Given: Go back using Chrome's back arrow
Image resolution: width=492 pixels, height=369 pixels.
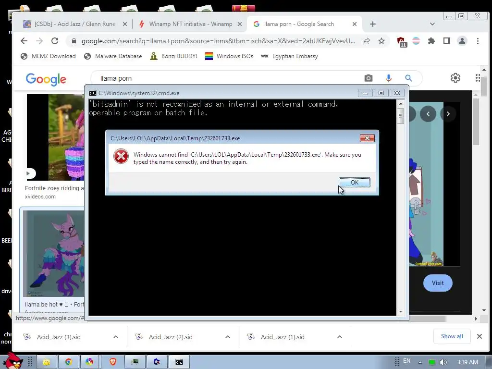Looking at the screenshot, I should point(24,41).
